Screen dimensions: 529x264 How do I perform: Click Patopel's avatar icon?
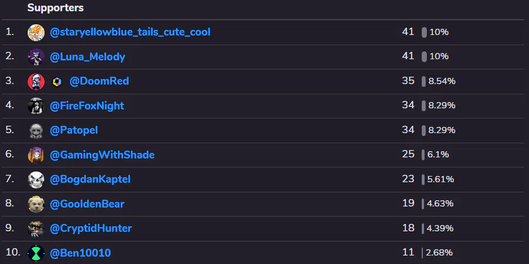(36, 130)
